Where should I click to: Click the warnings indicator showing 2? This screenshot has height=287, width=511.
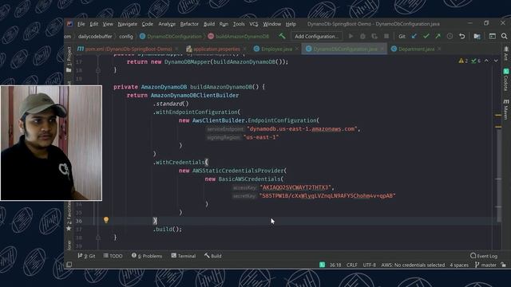coord(463,61)
